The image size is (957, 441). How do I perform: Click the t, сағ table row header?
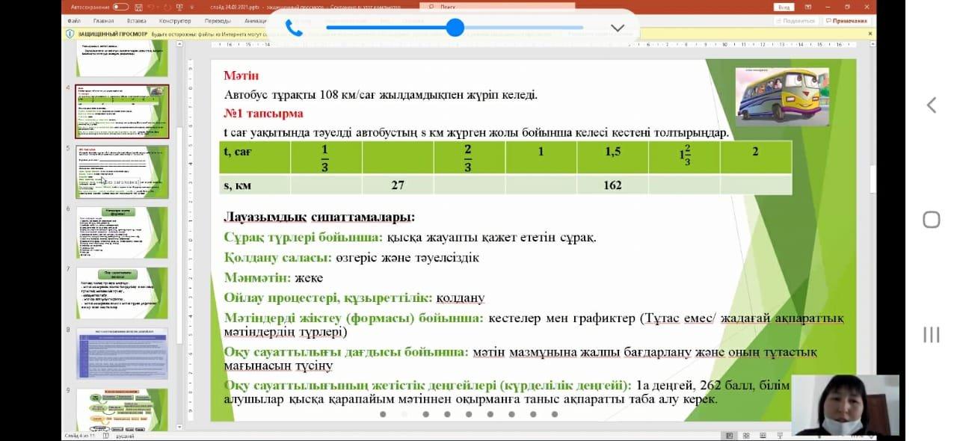tap(255, 158)
